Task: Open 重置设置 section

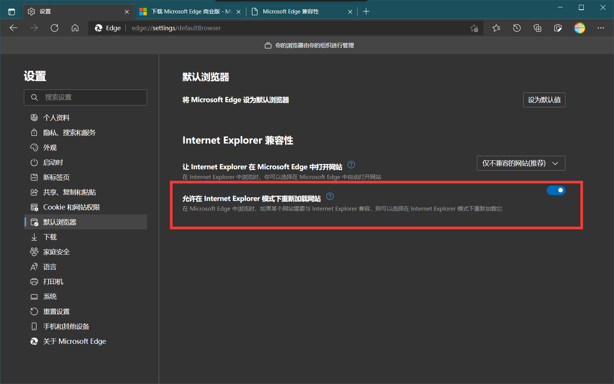Action: tap(86, 312)
